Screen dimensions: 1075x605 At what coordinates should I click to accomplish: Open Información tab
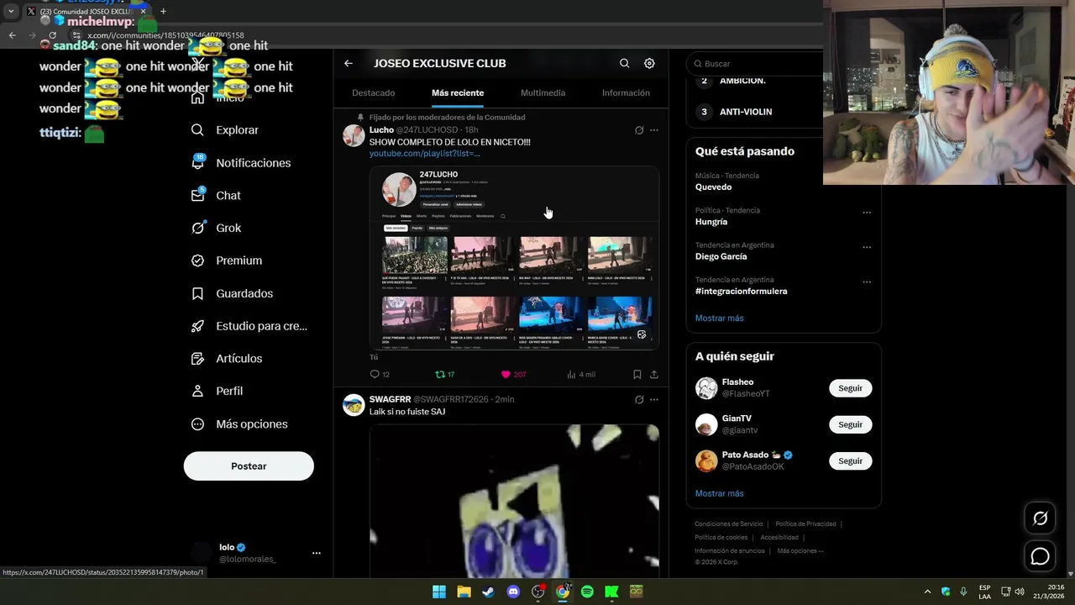pyautogui.click(x=626, y=92)
